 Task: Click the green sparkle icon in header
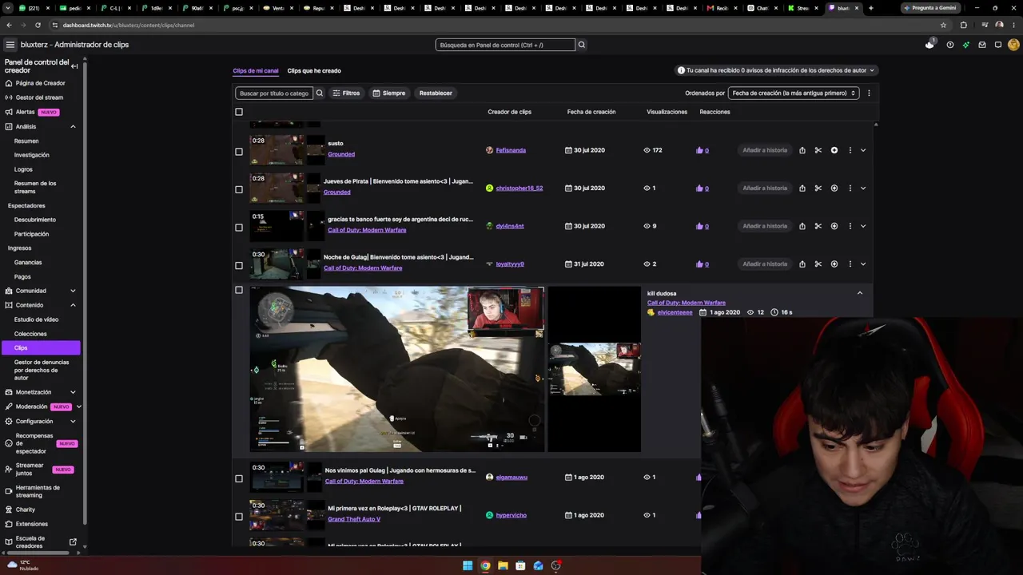coord(966,45)
